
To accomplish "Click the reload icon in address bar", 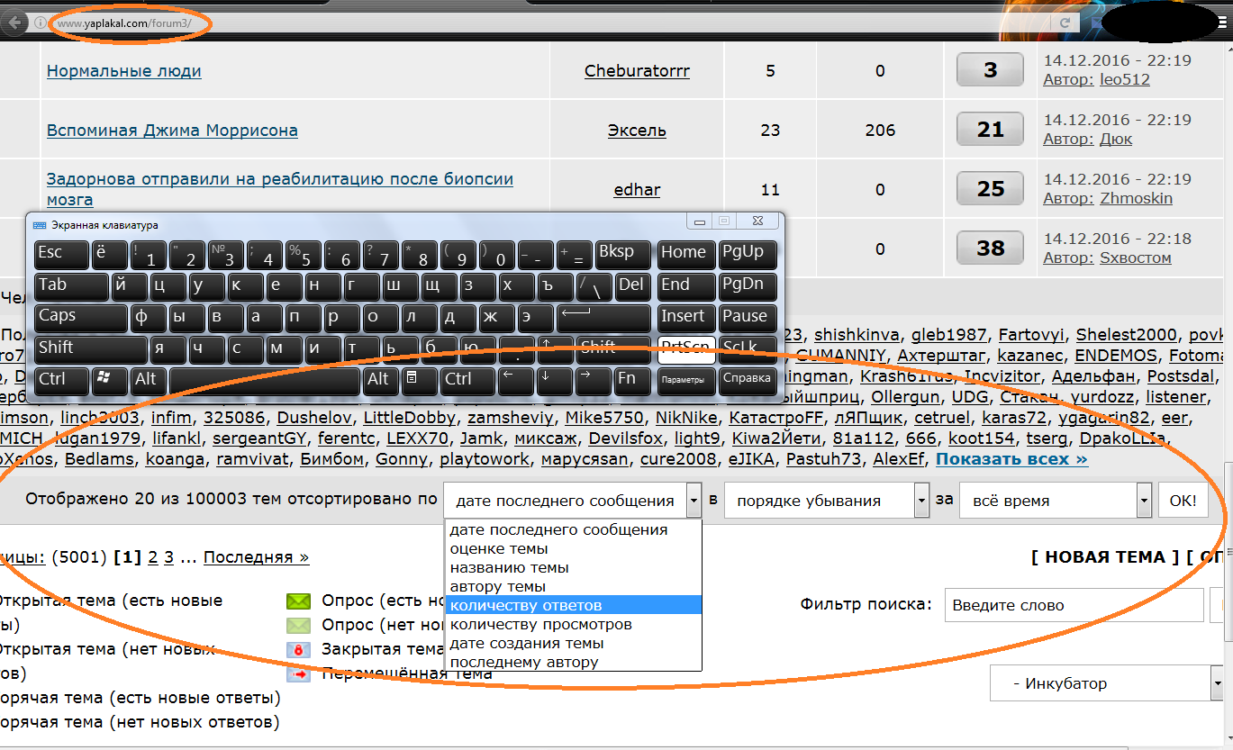I will 1065,23.
